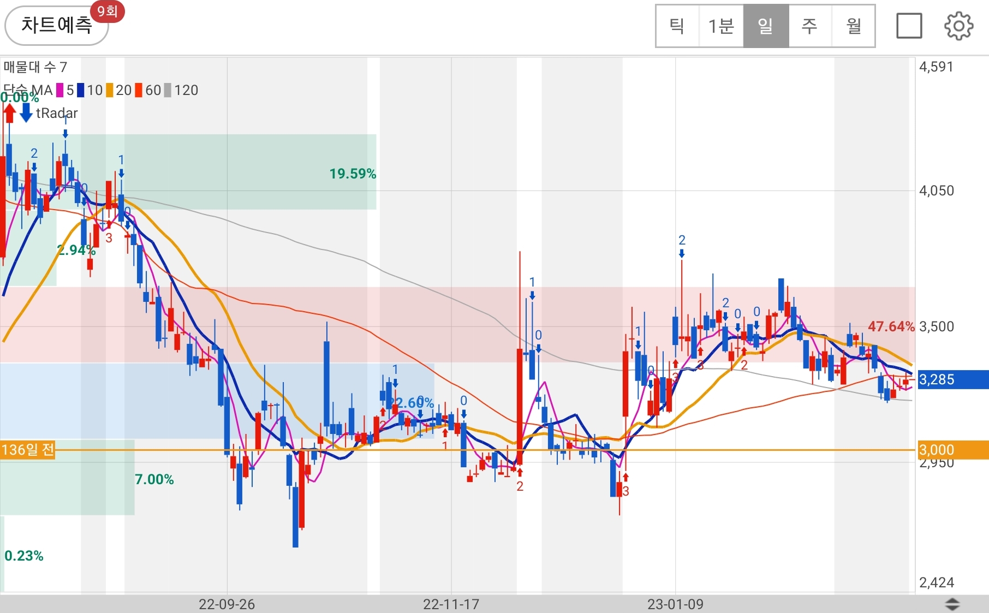This screenshot has width=989, height=613.
Task: Click the 22-09-26 date axis label
Action: tap(227, 604)
